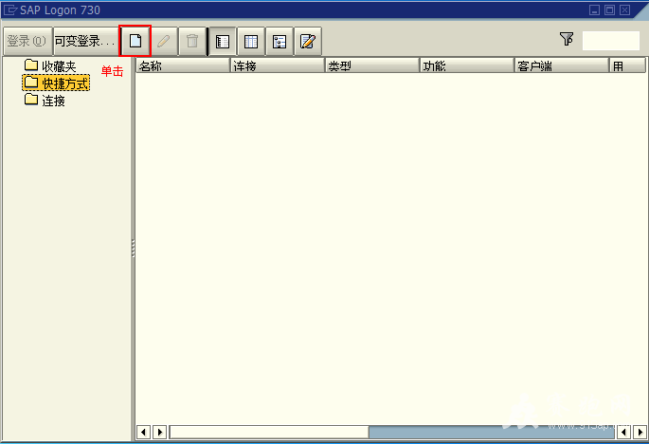The height and width of the screenshot is (444, 649).
Task: Click the 功能 column header
Action: [467, 65]
